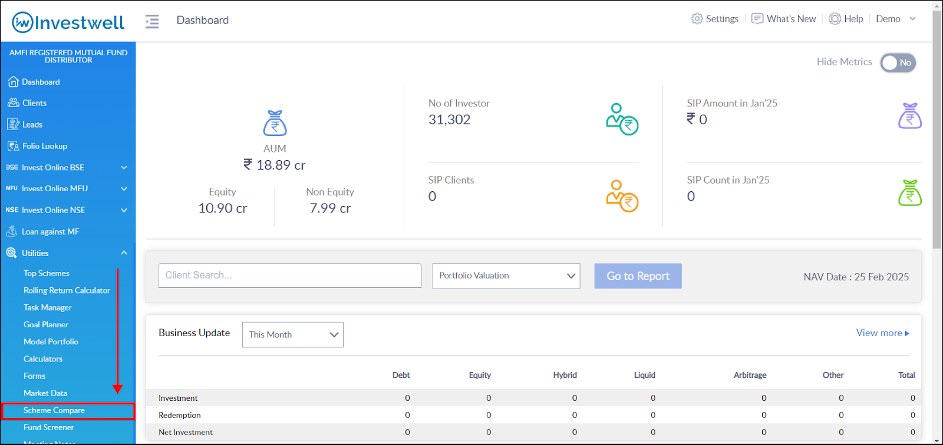
Task: Open Rolling Return Calculator
Action: pos(67,290)
